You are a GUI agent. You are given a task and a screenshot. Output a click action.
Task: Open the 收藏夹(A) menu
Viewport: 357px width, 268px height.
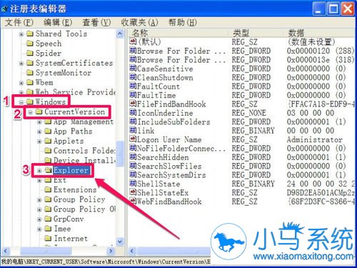click(x=139, y=23)
